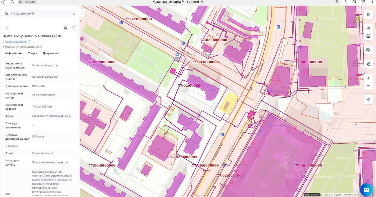The image size is (376, 197).
Task: Click the Puzzy-Shop map marker
Action: pyautogui.click(x=260, y=130)
